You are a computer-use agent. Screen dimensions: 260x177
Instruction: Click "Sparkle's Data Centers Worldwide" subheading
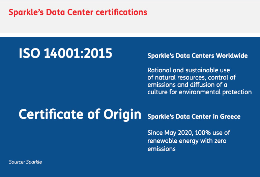[198, 56]
